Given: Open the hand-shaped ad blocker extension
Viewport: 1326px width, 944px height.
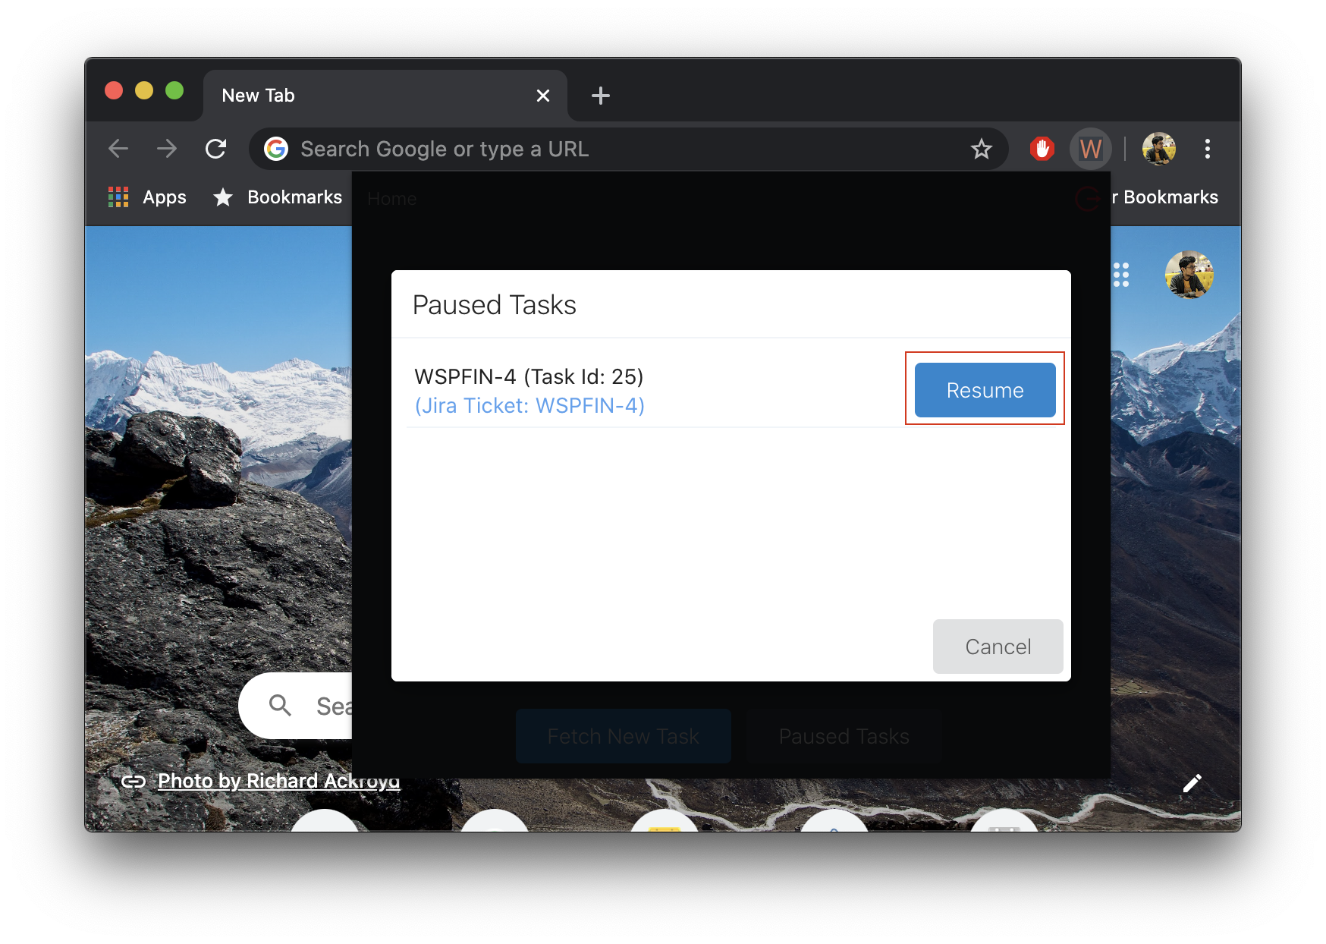Looking at the screenshot, I should pyautogui.click(x=1042, y=149).
